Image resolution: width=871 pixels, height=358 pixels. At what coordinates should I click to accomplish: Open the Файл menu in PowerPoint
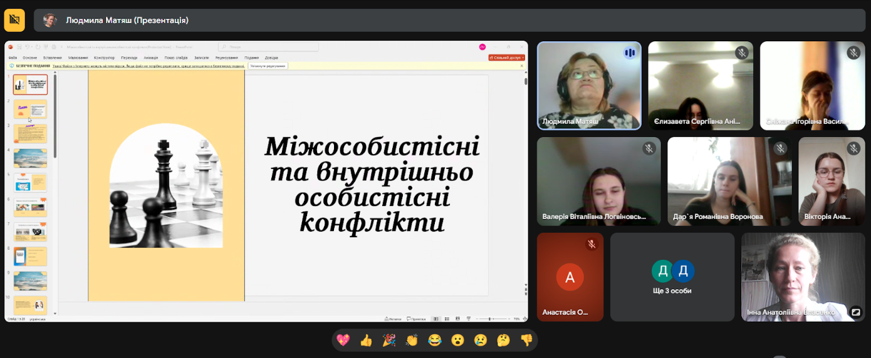pos(13,58)
